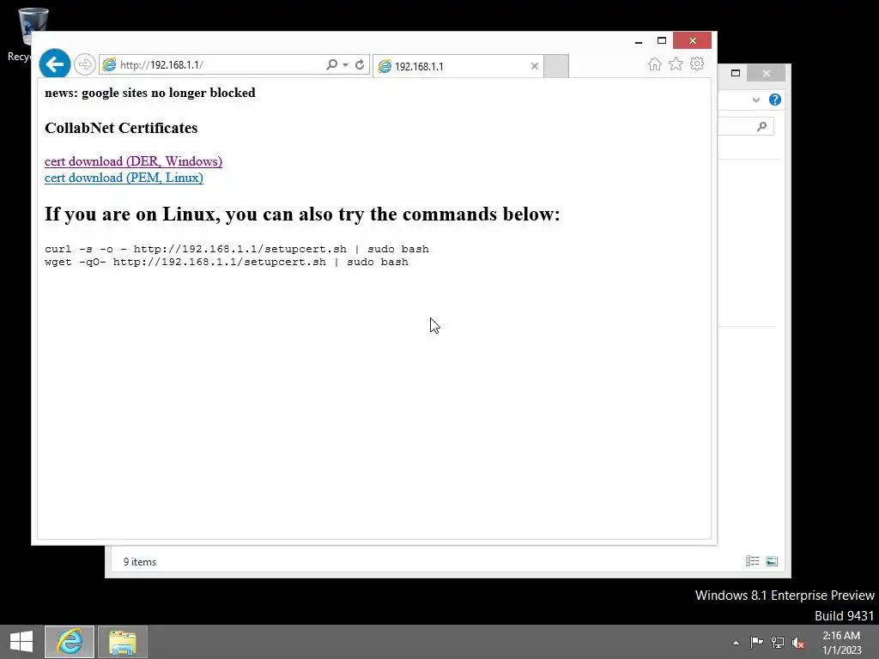Close the Internet Explorer window
879x659 pixels.
click(x=693, y=41)
